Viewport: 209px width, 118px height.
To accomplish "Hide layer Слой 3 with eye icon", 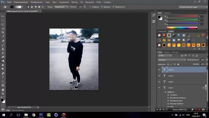I will (159, 76).
